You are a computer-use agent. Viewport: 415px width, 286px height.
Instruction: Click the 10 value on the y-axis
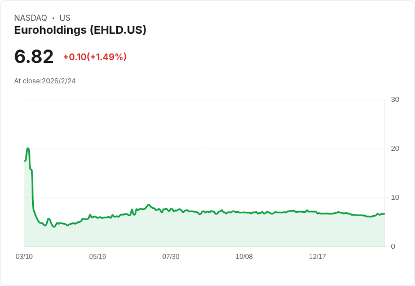pyautogui.click(x=395, y=198)
